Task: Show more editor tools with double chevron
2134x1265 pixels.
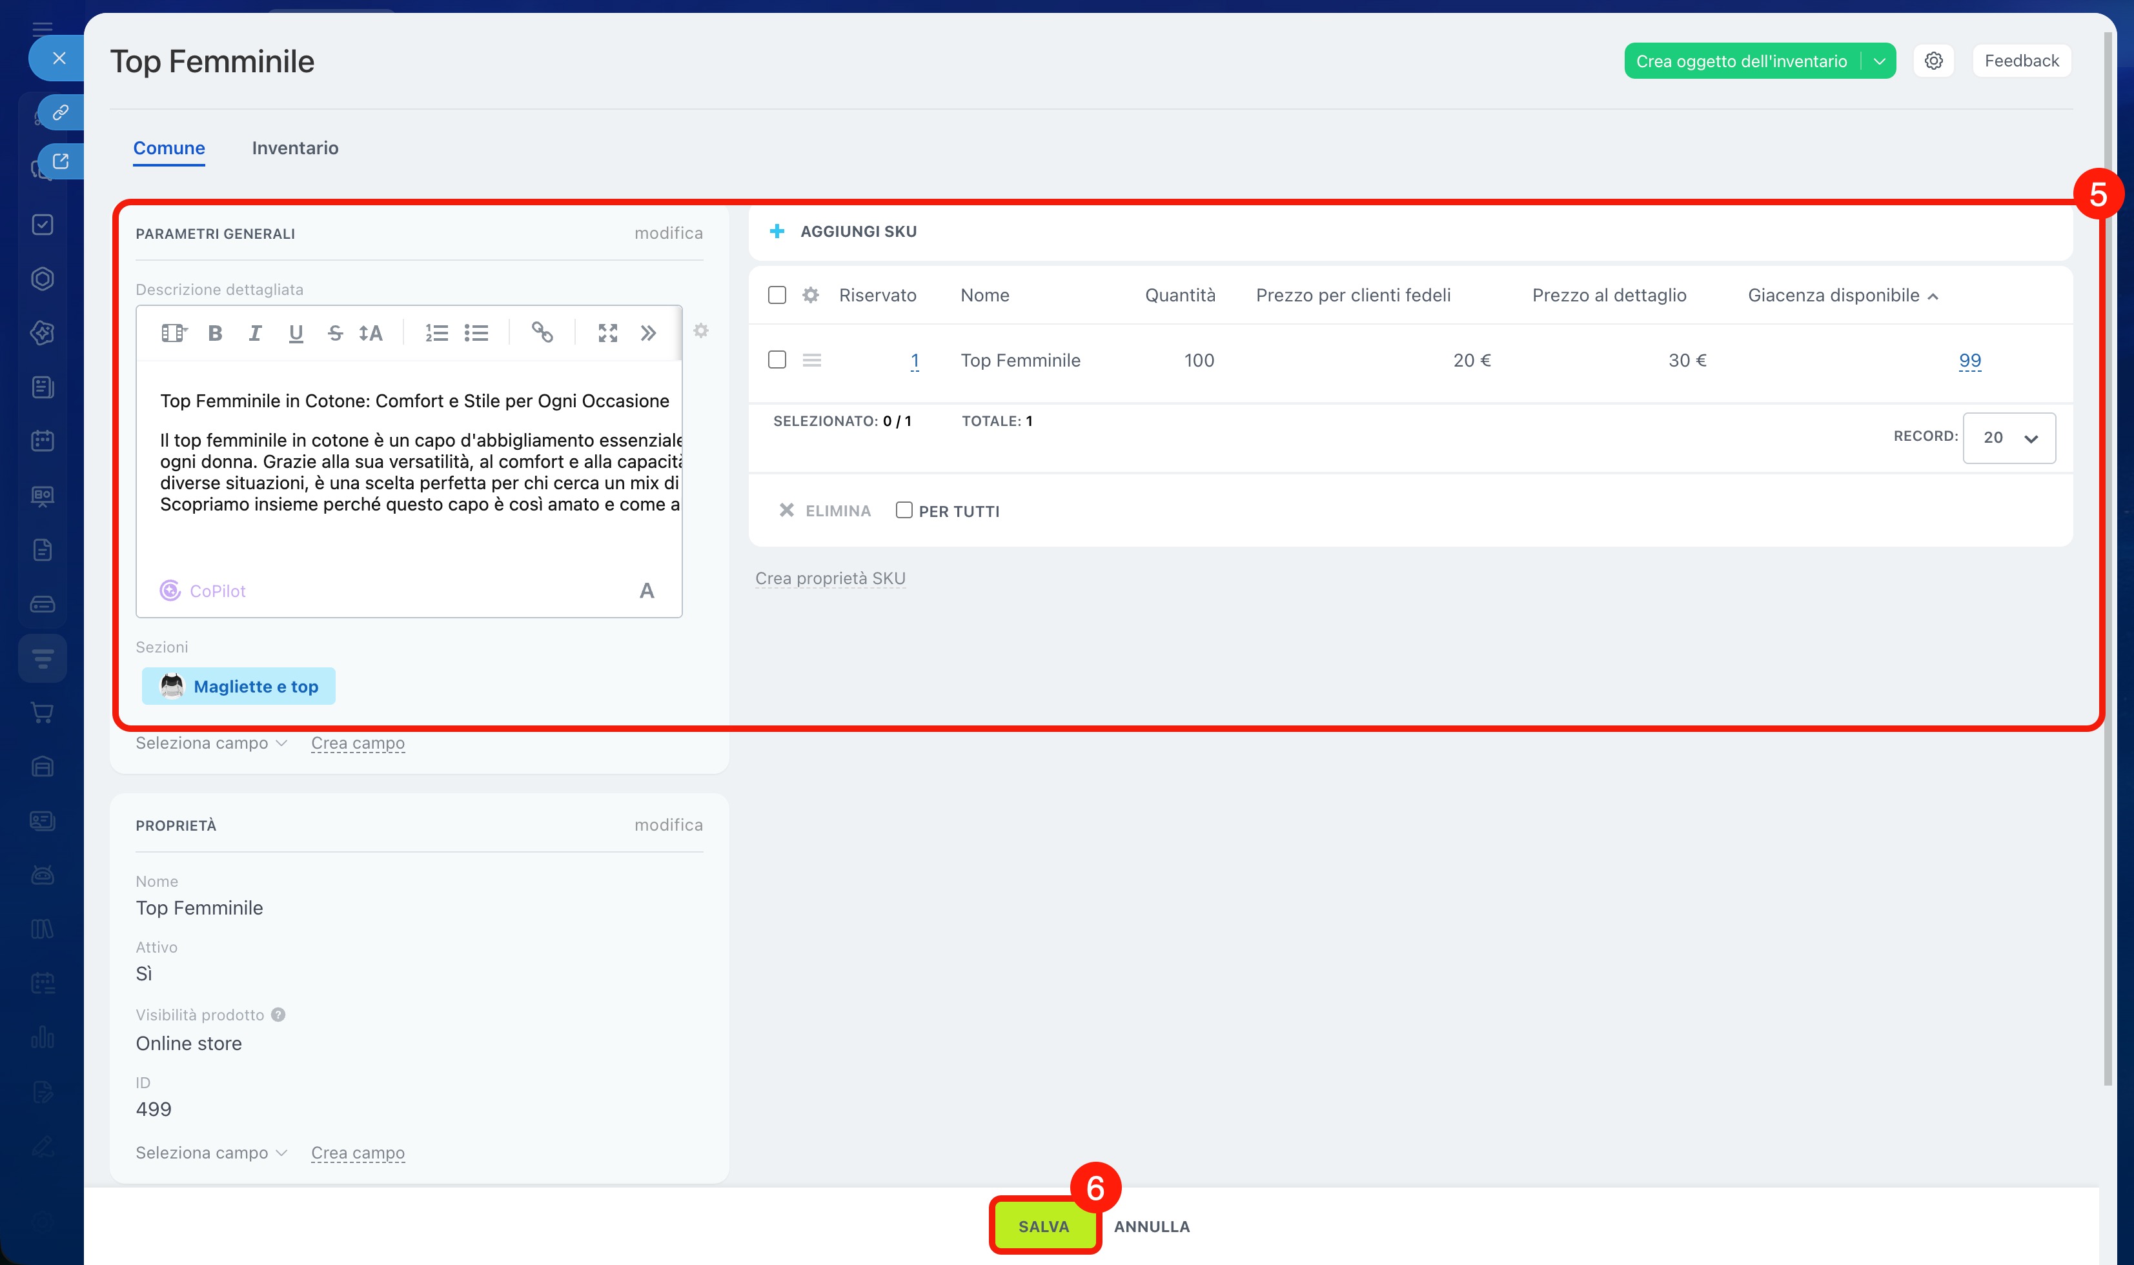Action: click(649, 333)
